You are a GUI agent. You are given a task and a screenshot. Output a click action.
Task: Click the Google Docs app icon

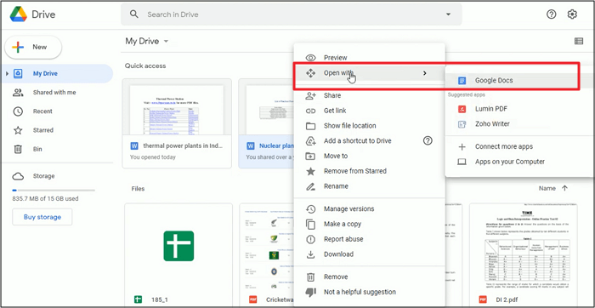click(x=462, y=81)
